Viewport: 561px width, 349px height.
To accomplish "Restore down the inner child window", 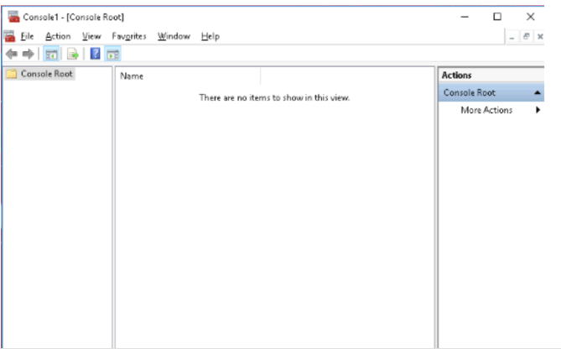I will 526,36.
